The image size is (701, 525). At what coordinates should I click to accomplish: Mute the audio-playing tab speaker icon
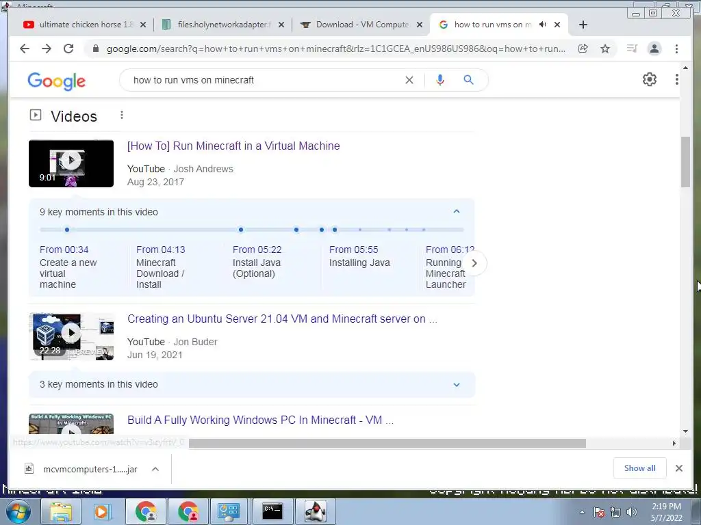tap(543, 25)
